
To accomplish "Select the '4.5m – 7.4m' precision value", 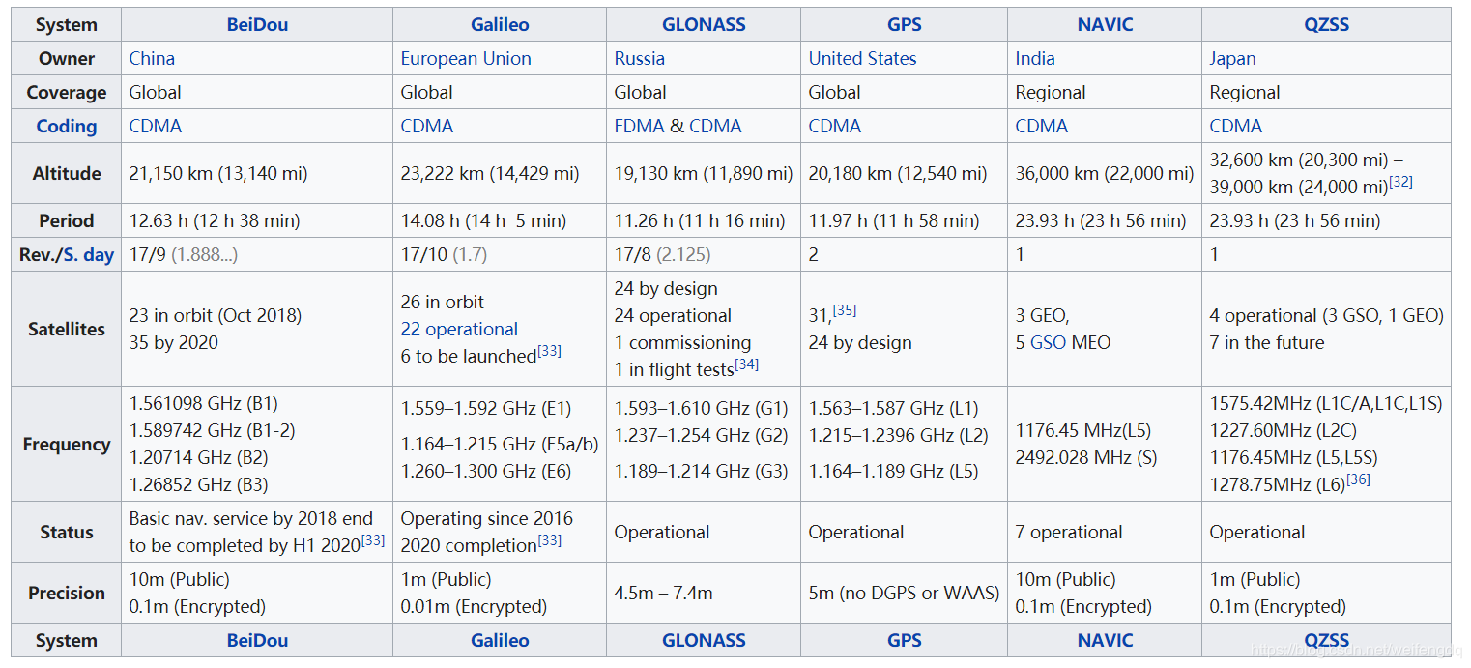I will [x=664, y=593].
